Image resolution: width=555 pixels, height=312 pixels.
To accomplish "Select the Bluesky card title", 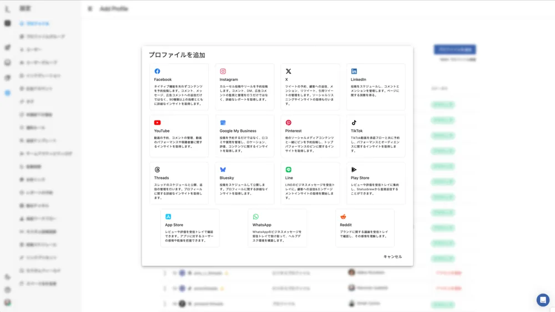I will [x=226, y=178].
